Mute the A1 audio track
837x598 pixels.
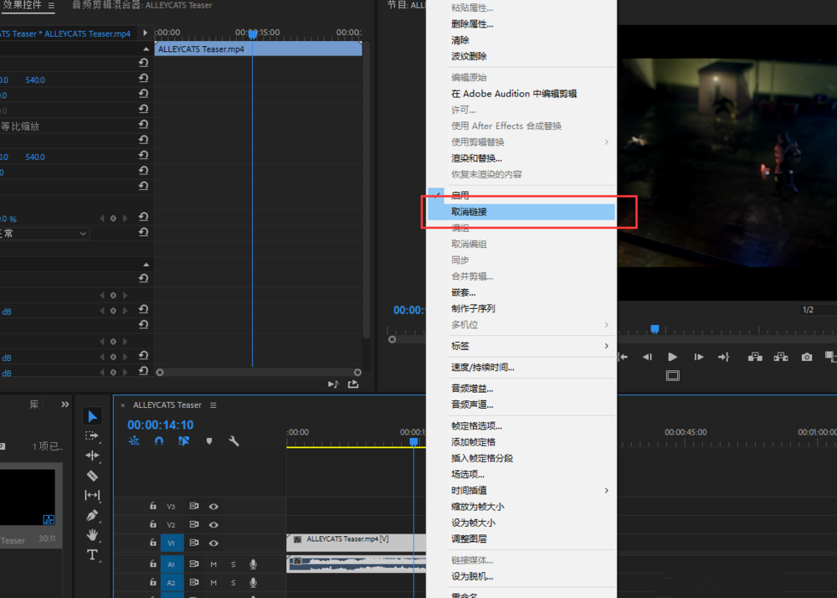(213, 564)
